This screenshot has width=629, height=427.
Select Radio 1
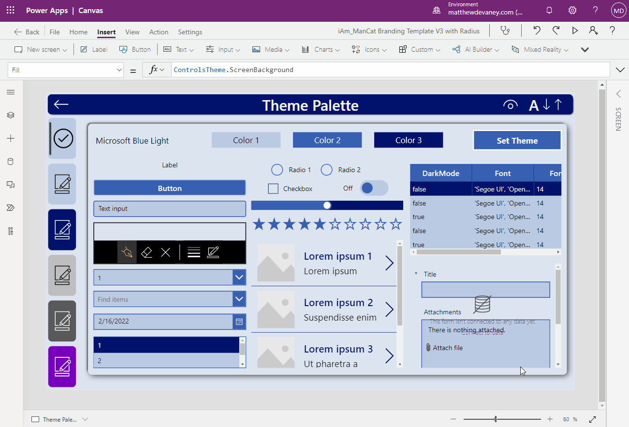tap(277, 170)
